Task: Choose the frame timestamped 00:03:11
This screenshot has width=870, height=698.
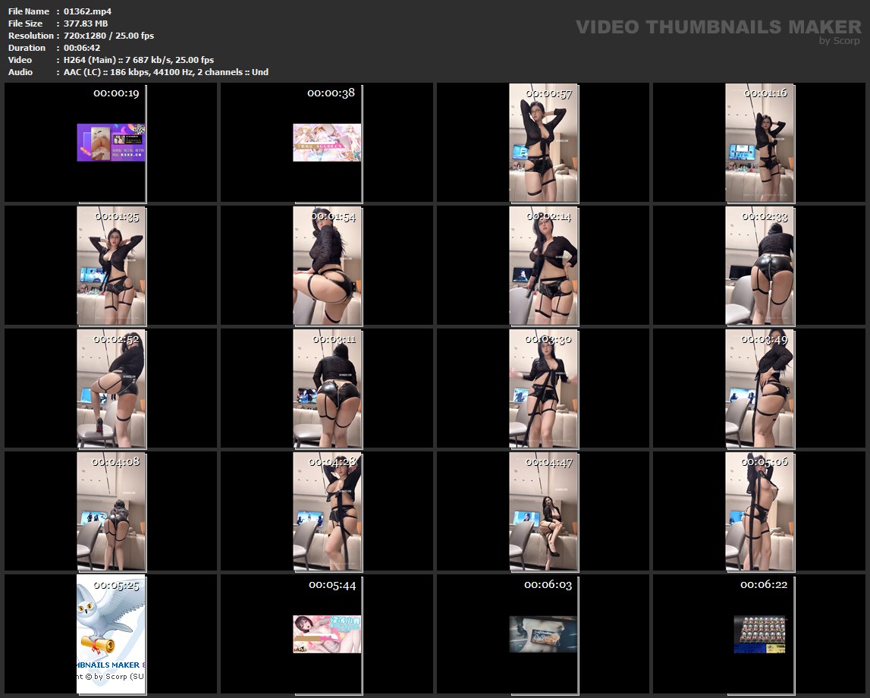Action: 328,388
